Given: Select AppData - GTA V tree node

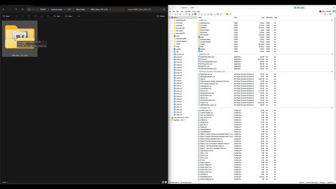Looking at the screenshot, I should pos(179,120).
